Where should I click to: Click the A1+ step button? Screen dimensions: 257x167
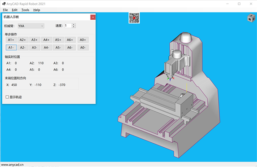11,40
